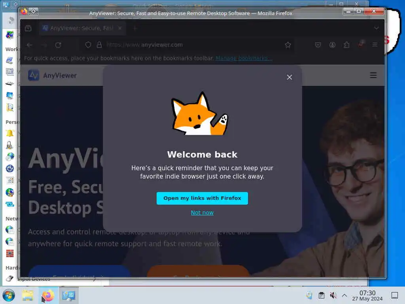Open the firewall brick icon in System Settings

pyautogui.click(x=9, y=254)
